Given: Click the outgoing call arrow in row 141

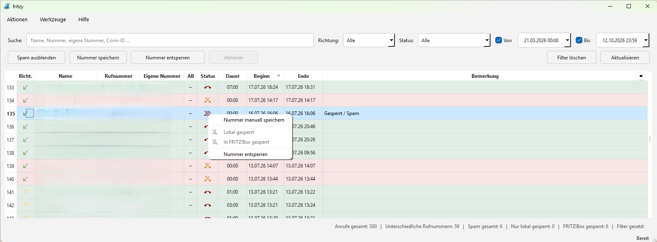Looking at the screenshot, I should click(x=25, y=192).
